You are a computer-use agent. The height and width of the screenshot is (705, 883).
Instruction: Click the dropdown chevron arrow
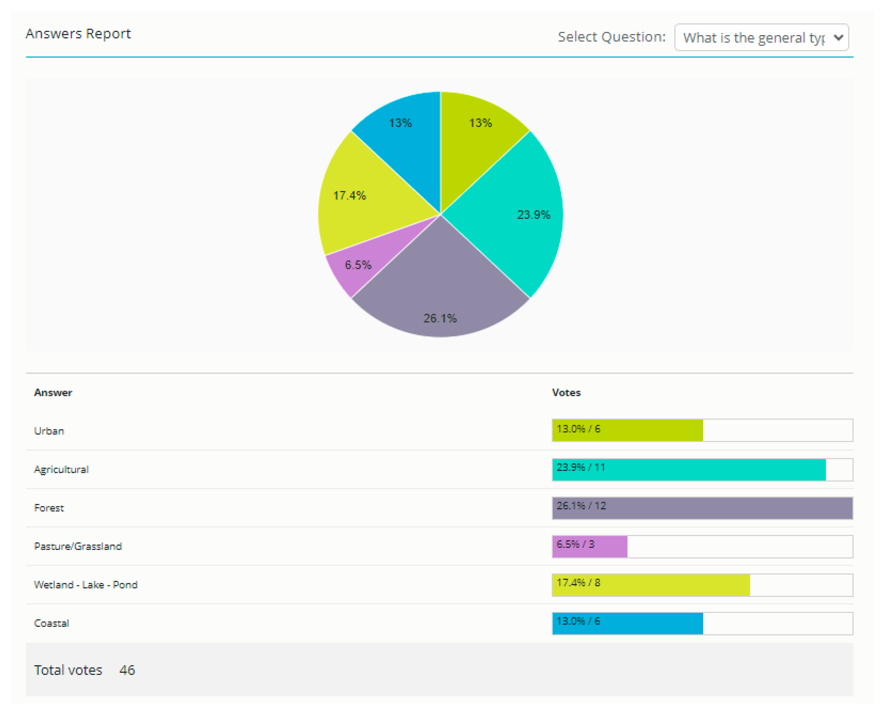pyautogui.click(x=838, y=37)
